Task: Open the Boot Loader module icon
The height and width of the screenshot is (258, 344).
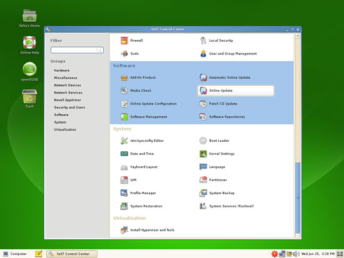Action: 203,141
